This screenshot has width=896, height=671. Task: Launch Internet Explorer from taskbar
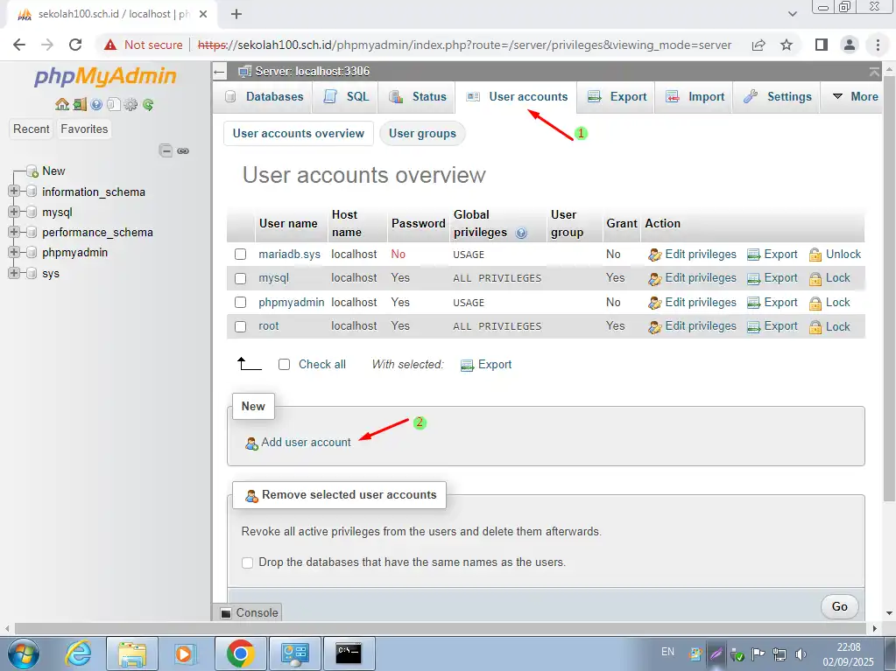(x=77, y=654)
